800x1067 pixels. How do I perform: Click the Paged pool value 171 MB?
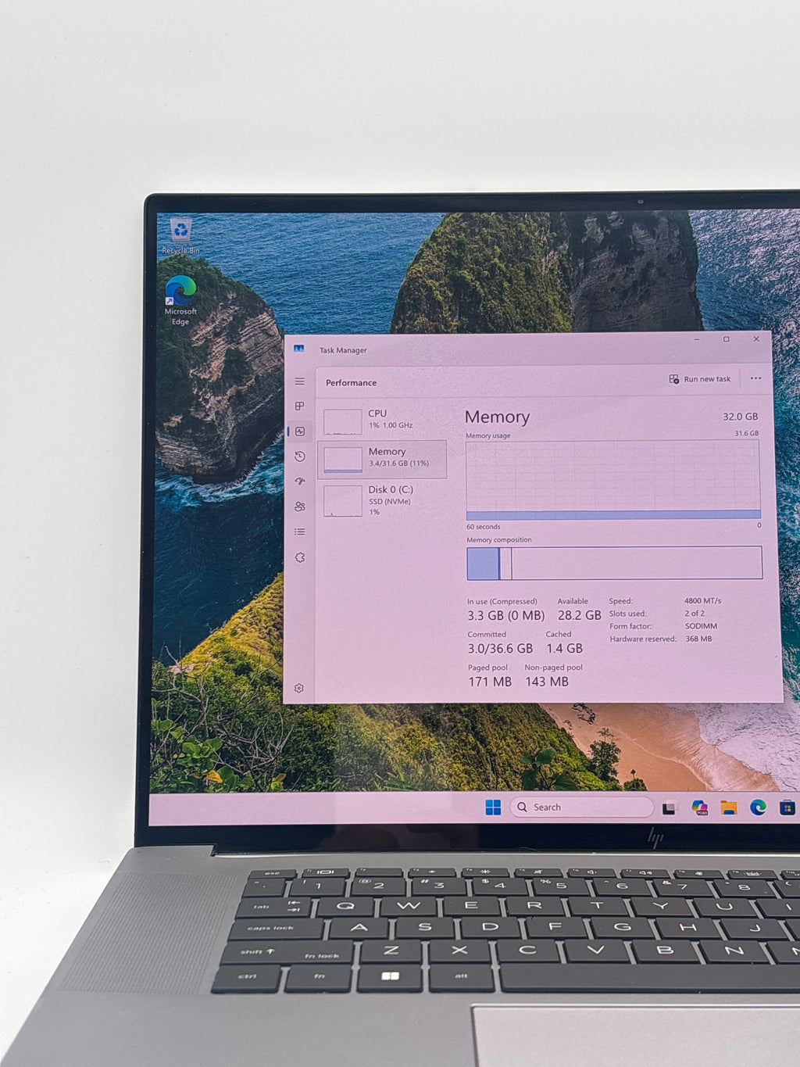pyautogui.click(x=490, y=682)
